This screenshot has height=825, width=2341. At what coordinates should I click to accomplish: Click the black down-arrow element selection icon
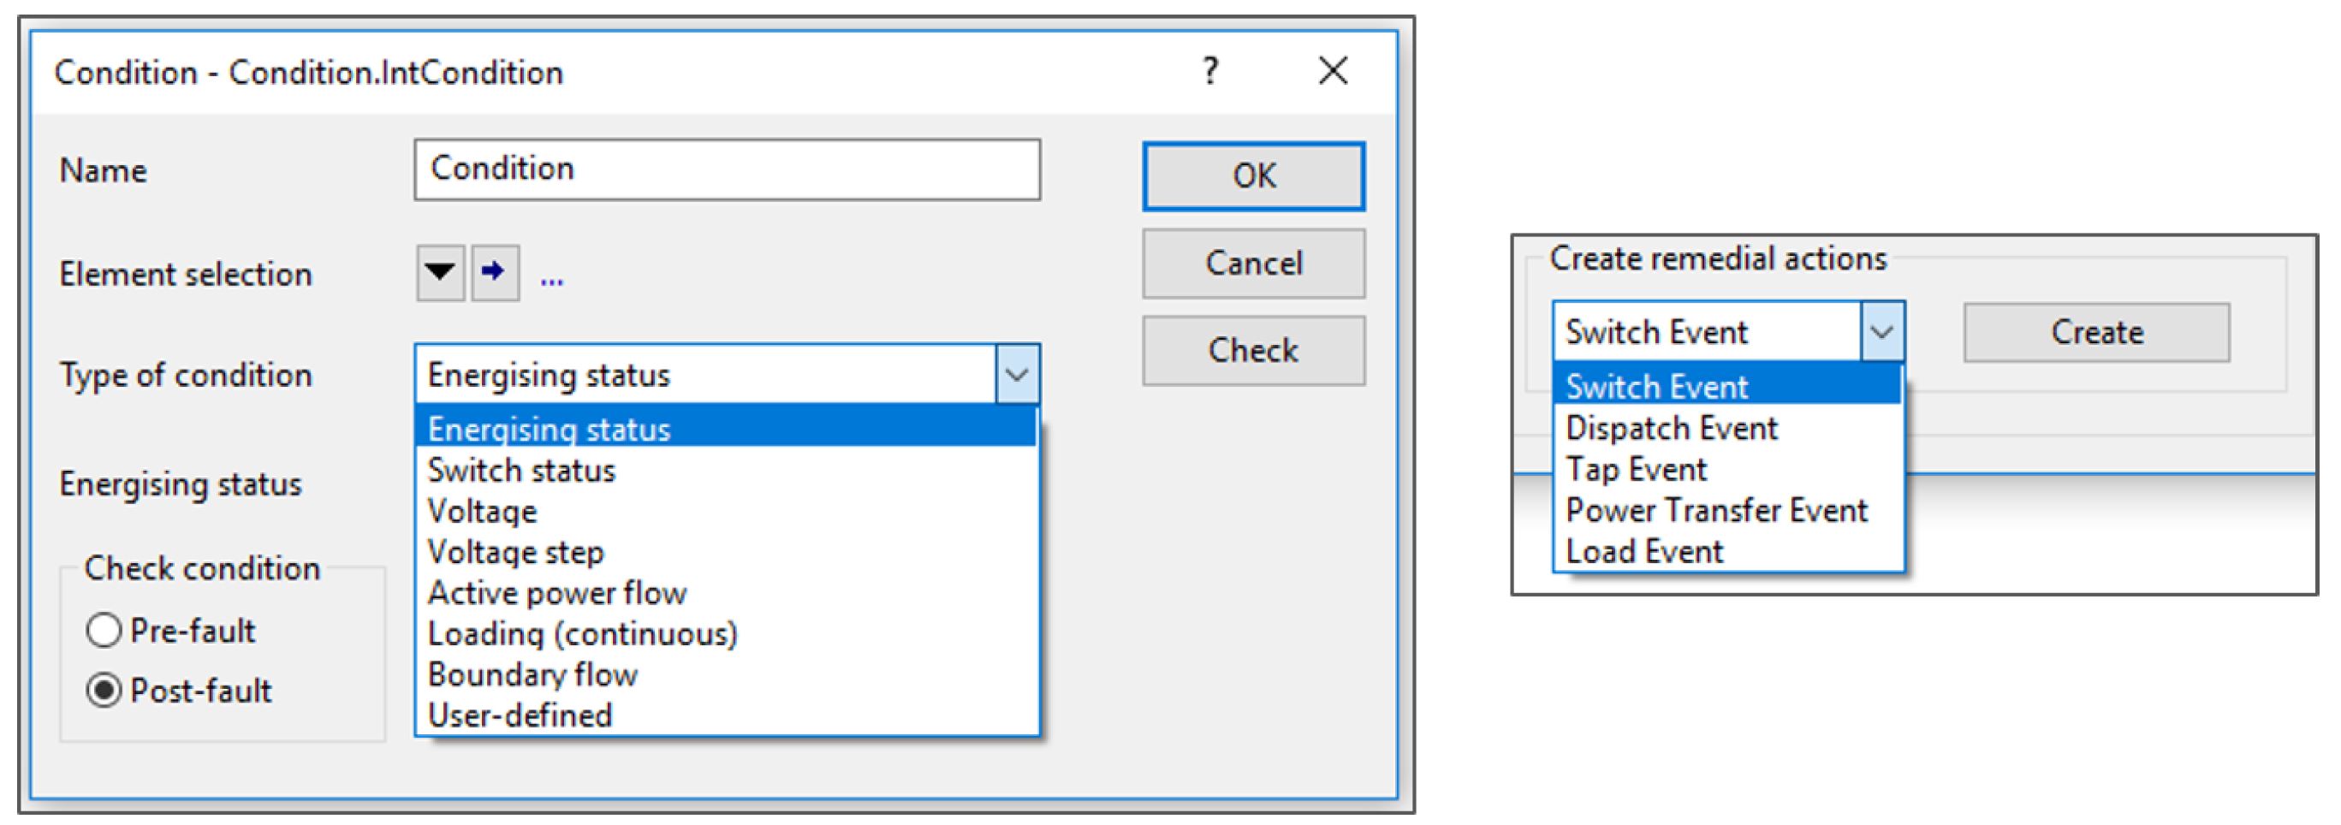tap(440, 271)
